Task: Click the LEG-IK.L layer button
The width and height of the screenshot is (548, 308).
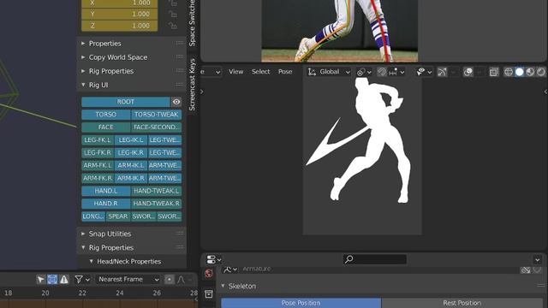Action: pos(131,139)
